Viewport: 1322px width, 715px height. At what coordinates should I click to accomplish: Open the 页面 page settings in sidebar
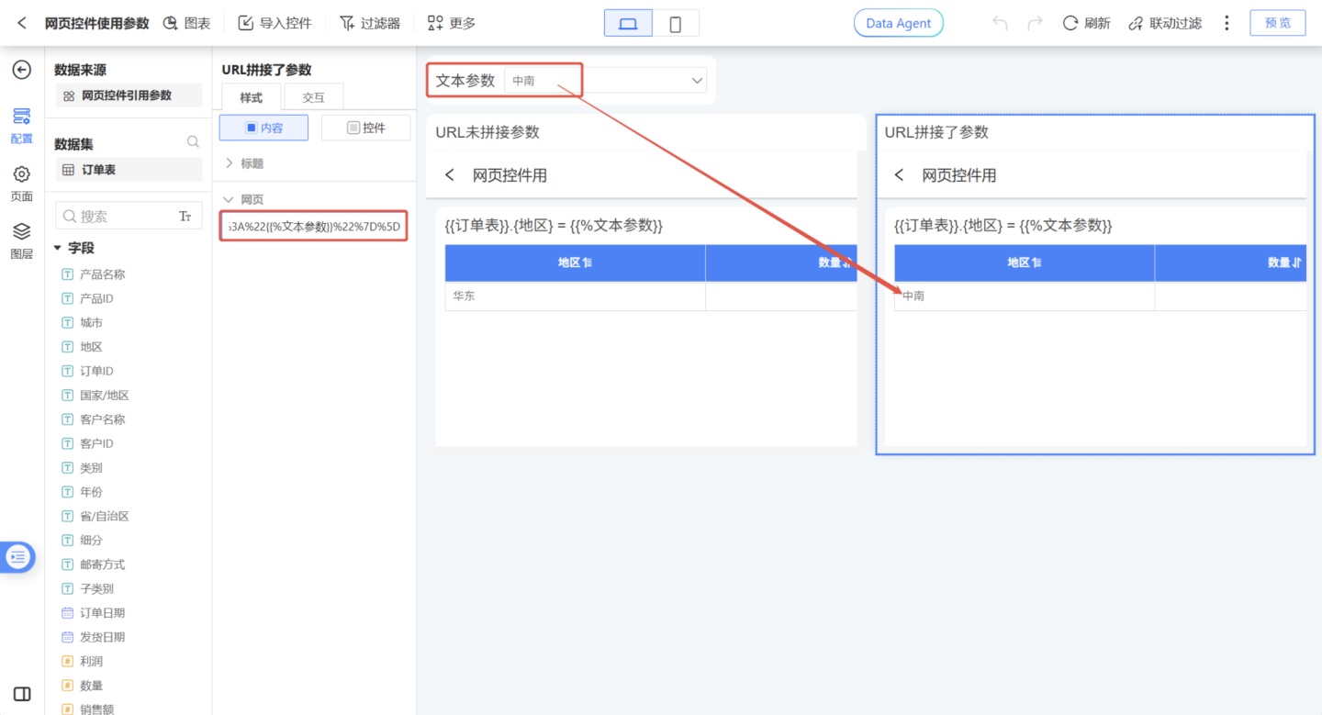21,182
